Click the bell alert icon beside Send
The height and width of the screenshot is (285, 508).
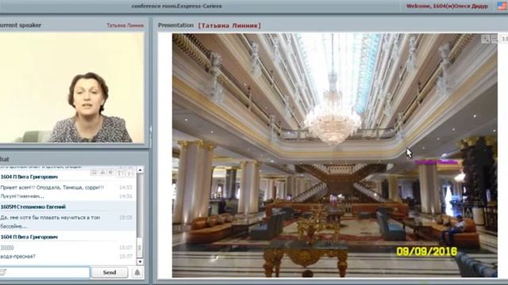click(137, 272)
